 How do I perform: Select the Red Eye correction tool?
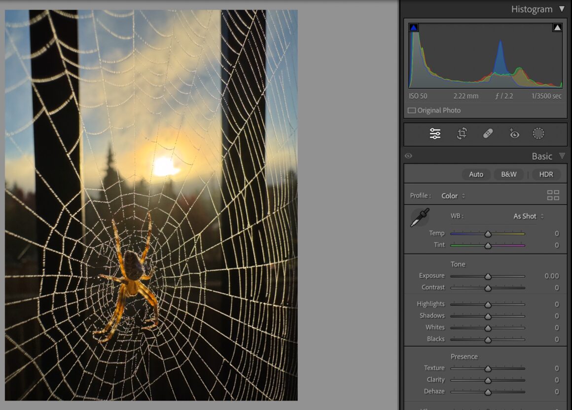[514, 134]
